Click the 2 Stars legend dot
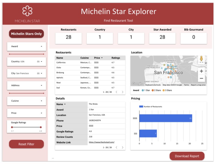Screen dimensions: 216x164 [x=153, y=90]
